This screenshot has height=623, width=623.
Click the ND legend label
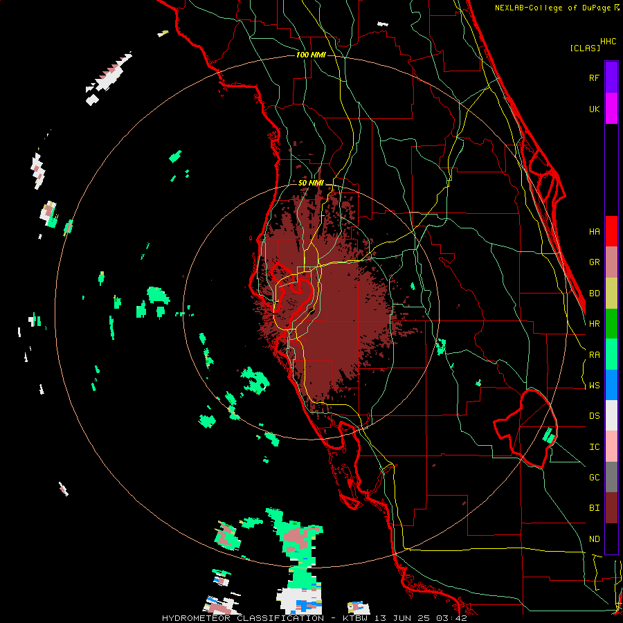(594, 539)
